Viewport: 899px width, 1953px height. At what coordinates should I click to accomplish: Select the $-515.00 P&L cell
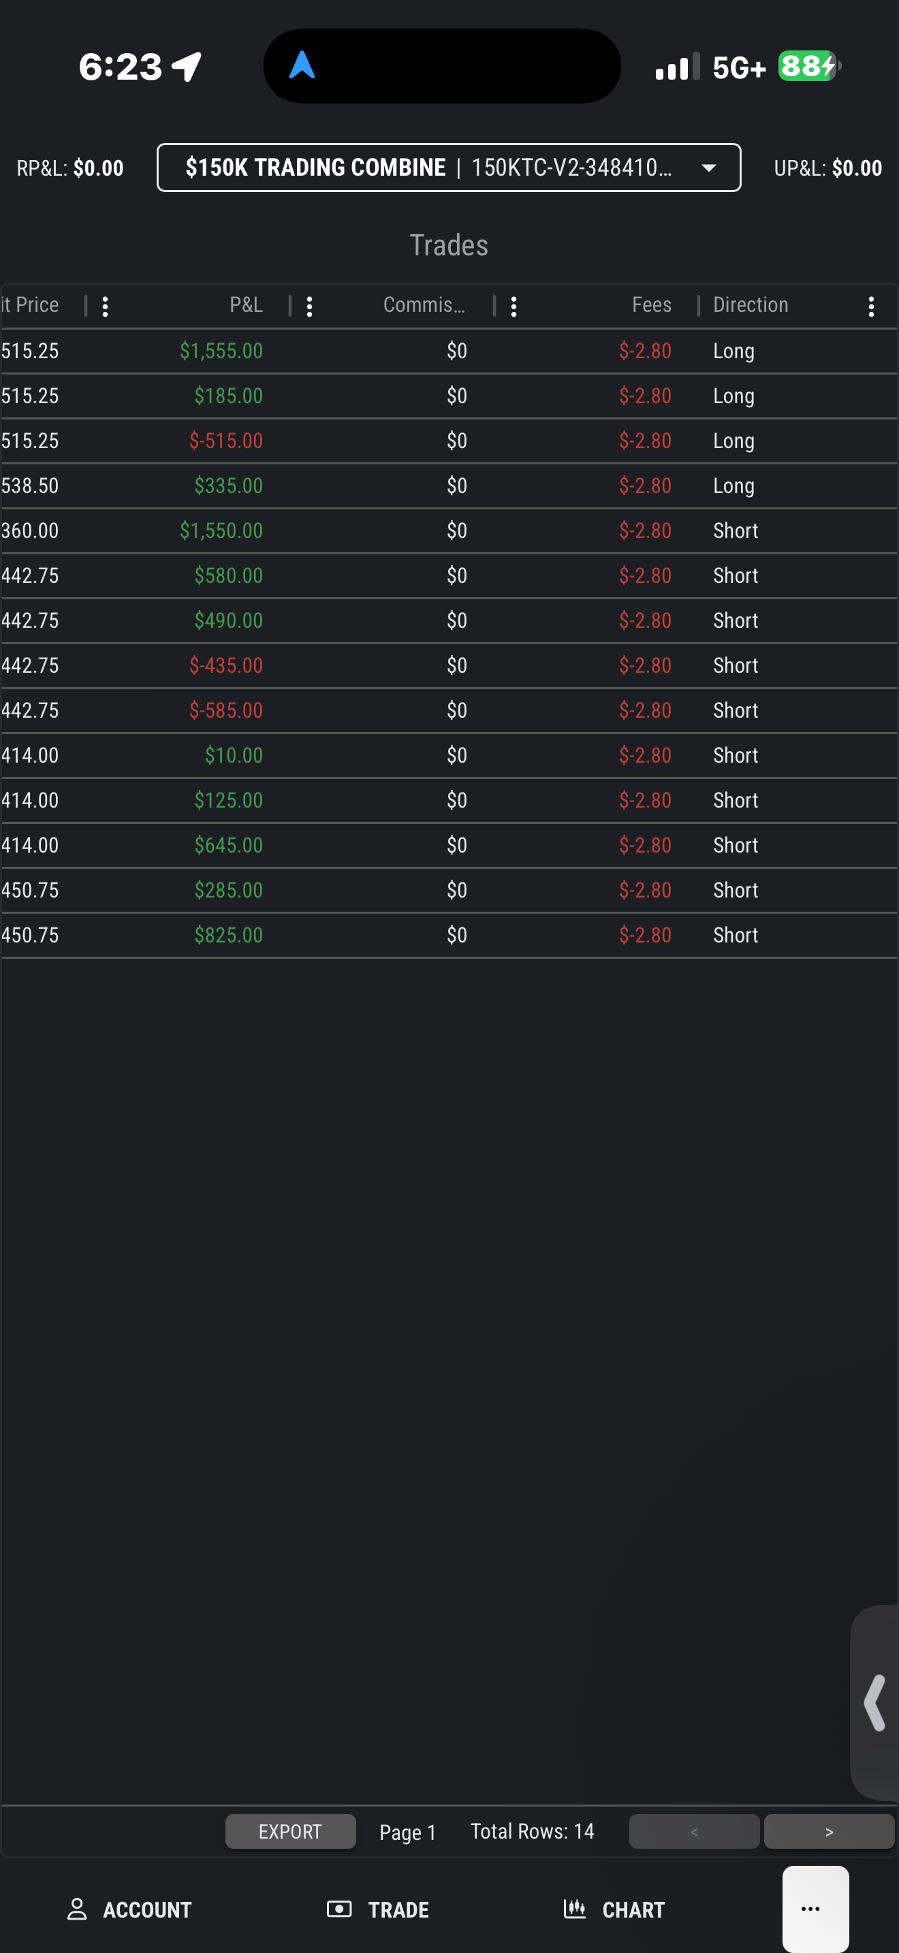click(226, 441)
